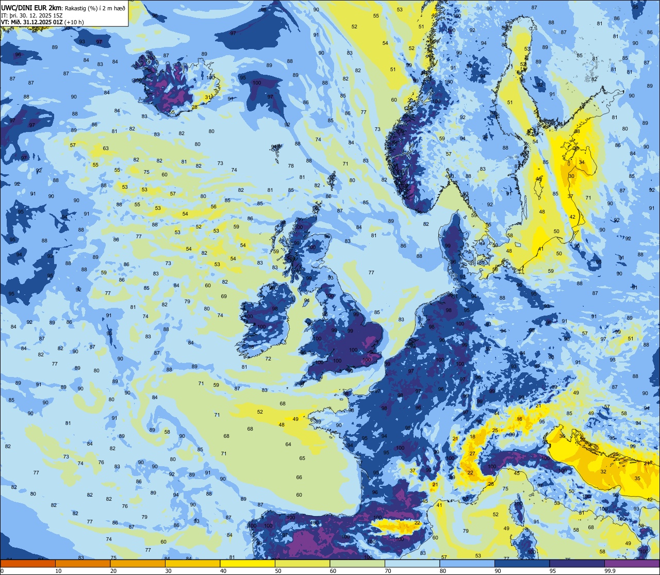Viewport: 660px width, 575px height.
Task: Click the '10' legend tick label
Action: point(58,571)
